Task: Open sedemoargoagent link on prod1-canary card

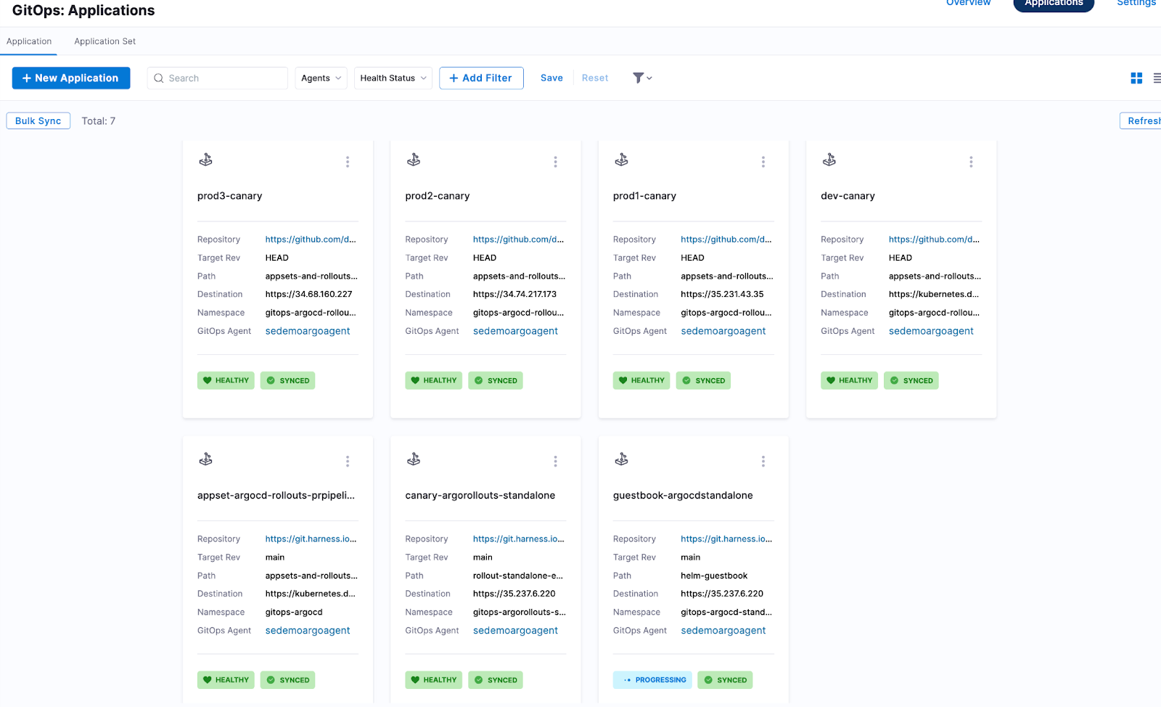Action: [x=723, y=331]
